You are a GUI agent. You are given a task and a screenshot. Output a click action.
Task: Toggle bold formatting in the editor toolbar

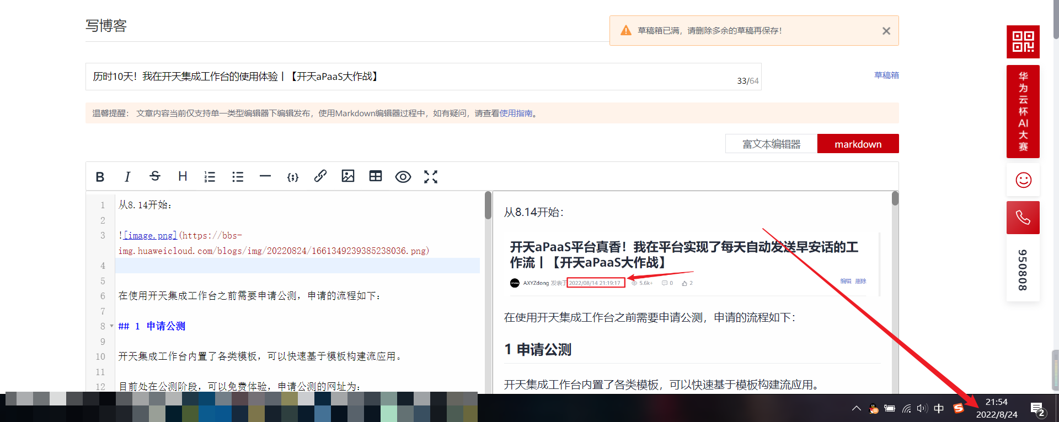point(100,177)
